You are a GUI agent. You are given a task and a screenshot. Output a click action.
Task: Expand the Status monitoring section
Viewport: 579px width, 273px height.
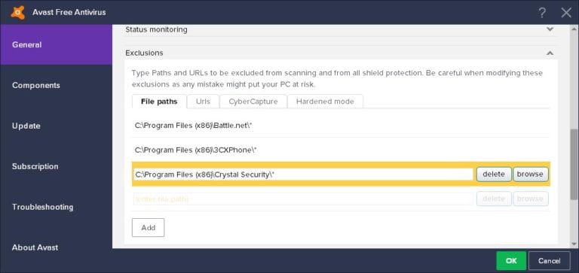tap(550, 29)
